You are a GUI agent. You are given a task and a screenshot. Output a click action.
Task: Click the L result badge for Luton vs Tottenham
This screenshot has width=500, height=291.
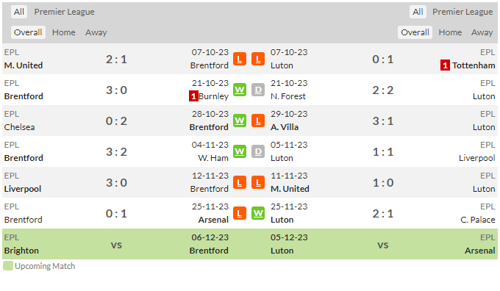(258, 59)
